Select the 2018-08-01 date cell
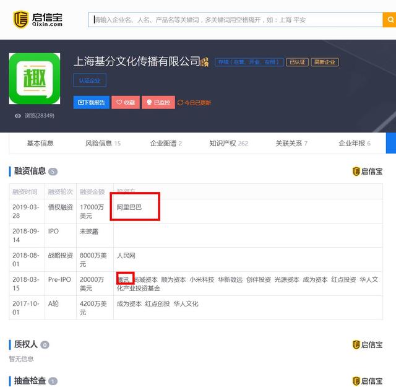Image resolution: width=396 pixels, height=387 pixels. (26, 259)
